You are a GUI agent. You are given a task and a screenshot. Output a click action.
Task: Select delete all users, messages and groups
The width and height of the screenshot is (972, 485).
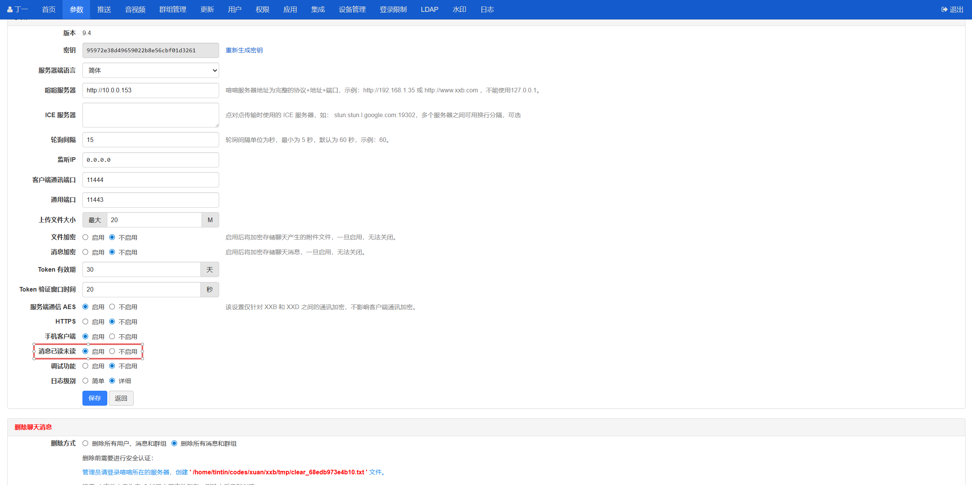tap(86, 443)
